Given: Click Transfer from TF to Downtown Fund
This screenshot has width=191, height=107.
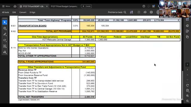Looking at the screenshot, I should tap(36, 84).
